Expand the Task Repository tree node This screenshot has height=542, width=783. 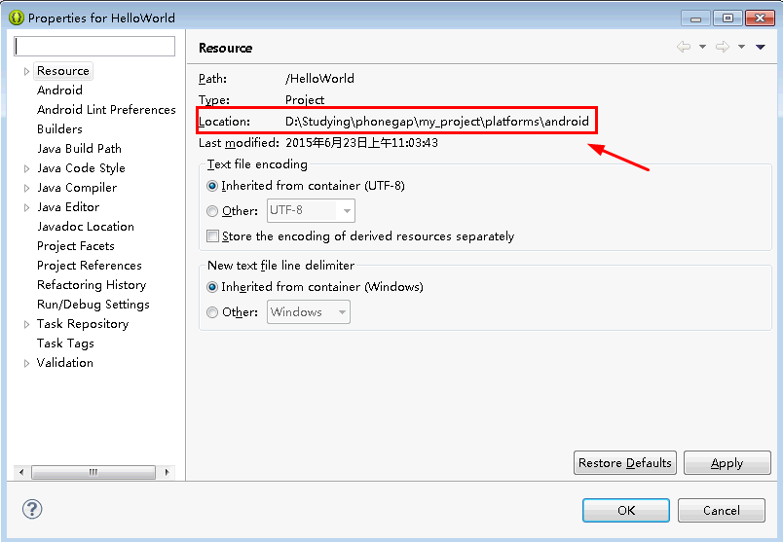click(26, 324)
